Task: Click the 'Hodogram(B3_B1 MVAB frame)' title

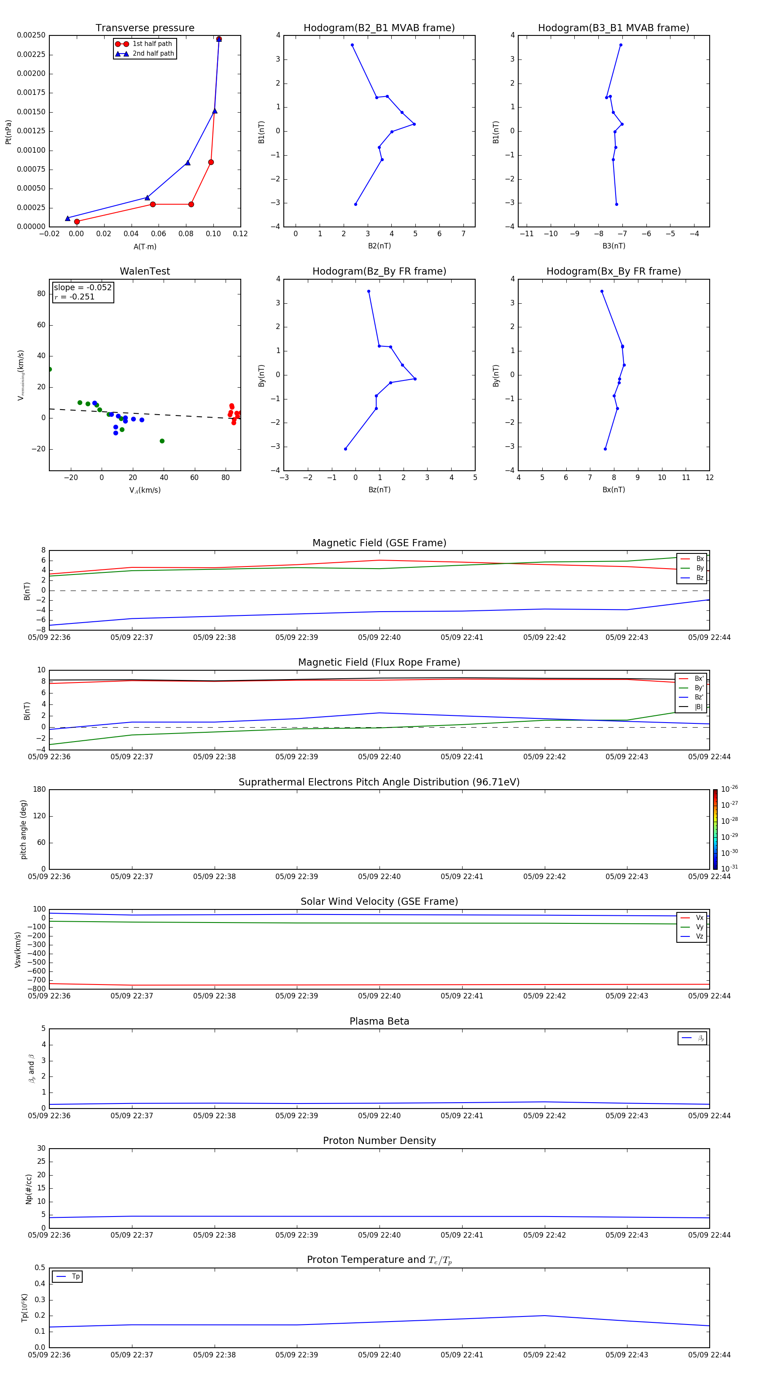Action: pyautogui.click(x=614, y=27)
